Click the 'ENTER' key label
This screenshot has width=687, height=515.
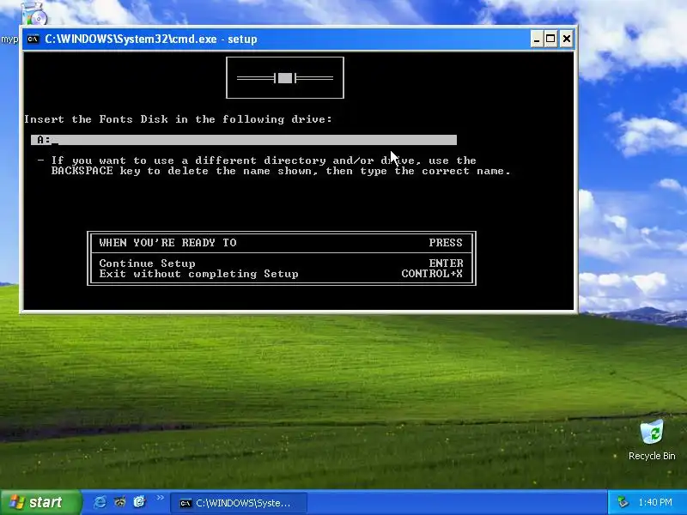click(446, 264)
